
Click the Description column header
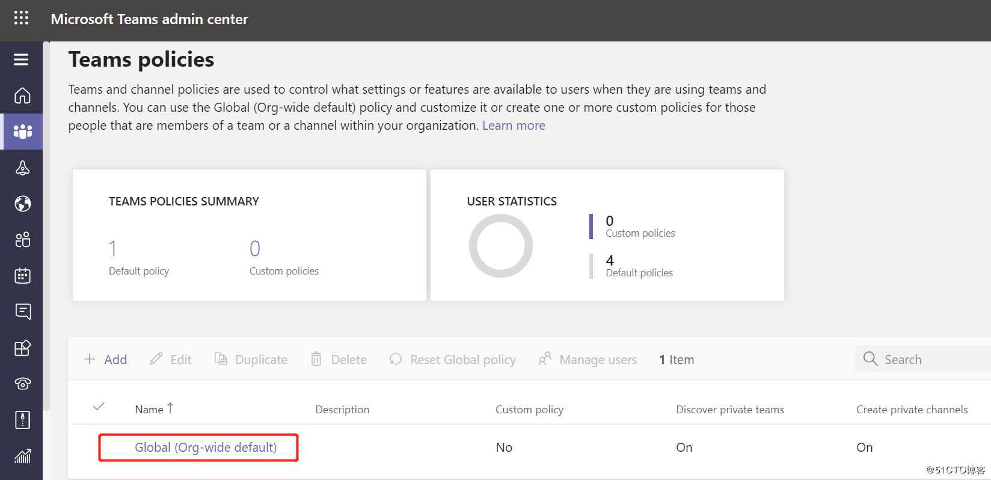(342, 409)
